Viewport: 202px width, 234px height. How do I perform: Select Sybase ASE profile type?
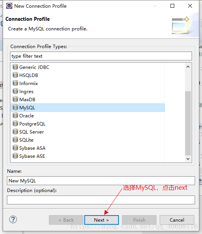click(x=32, y=156)
